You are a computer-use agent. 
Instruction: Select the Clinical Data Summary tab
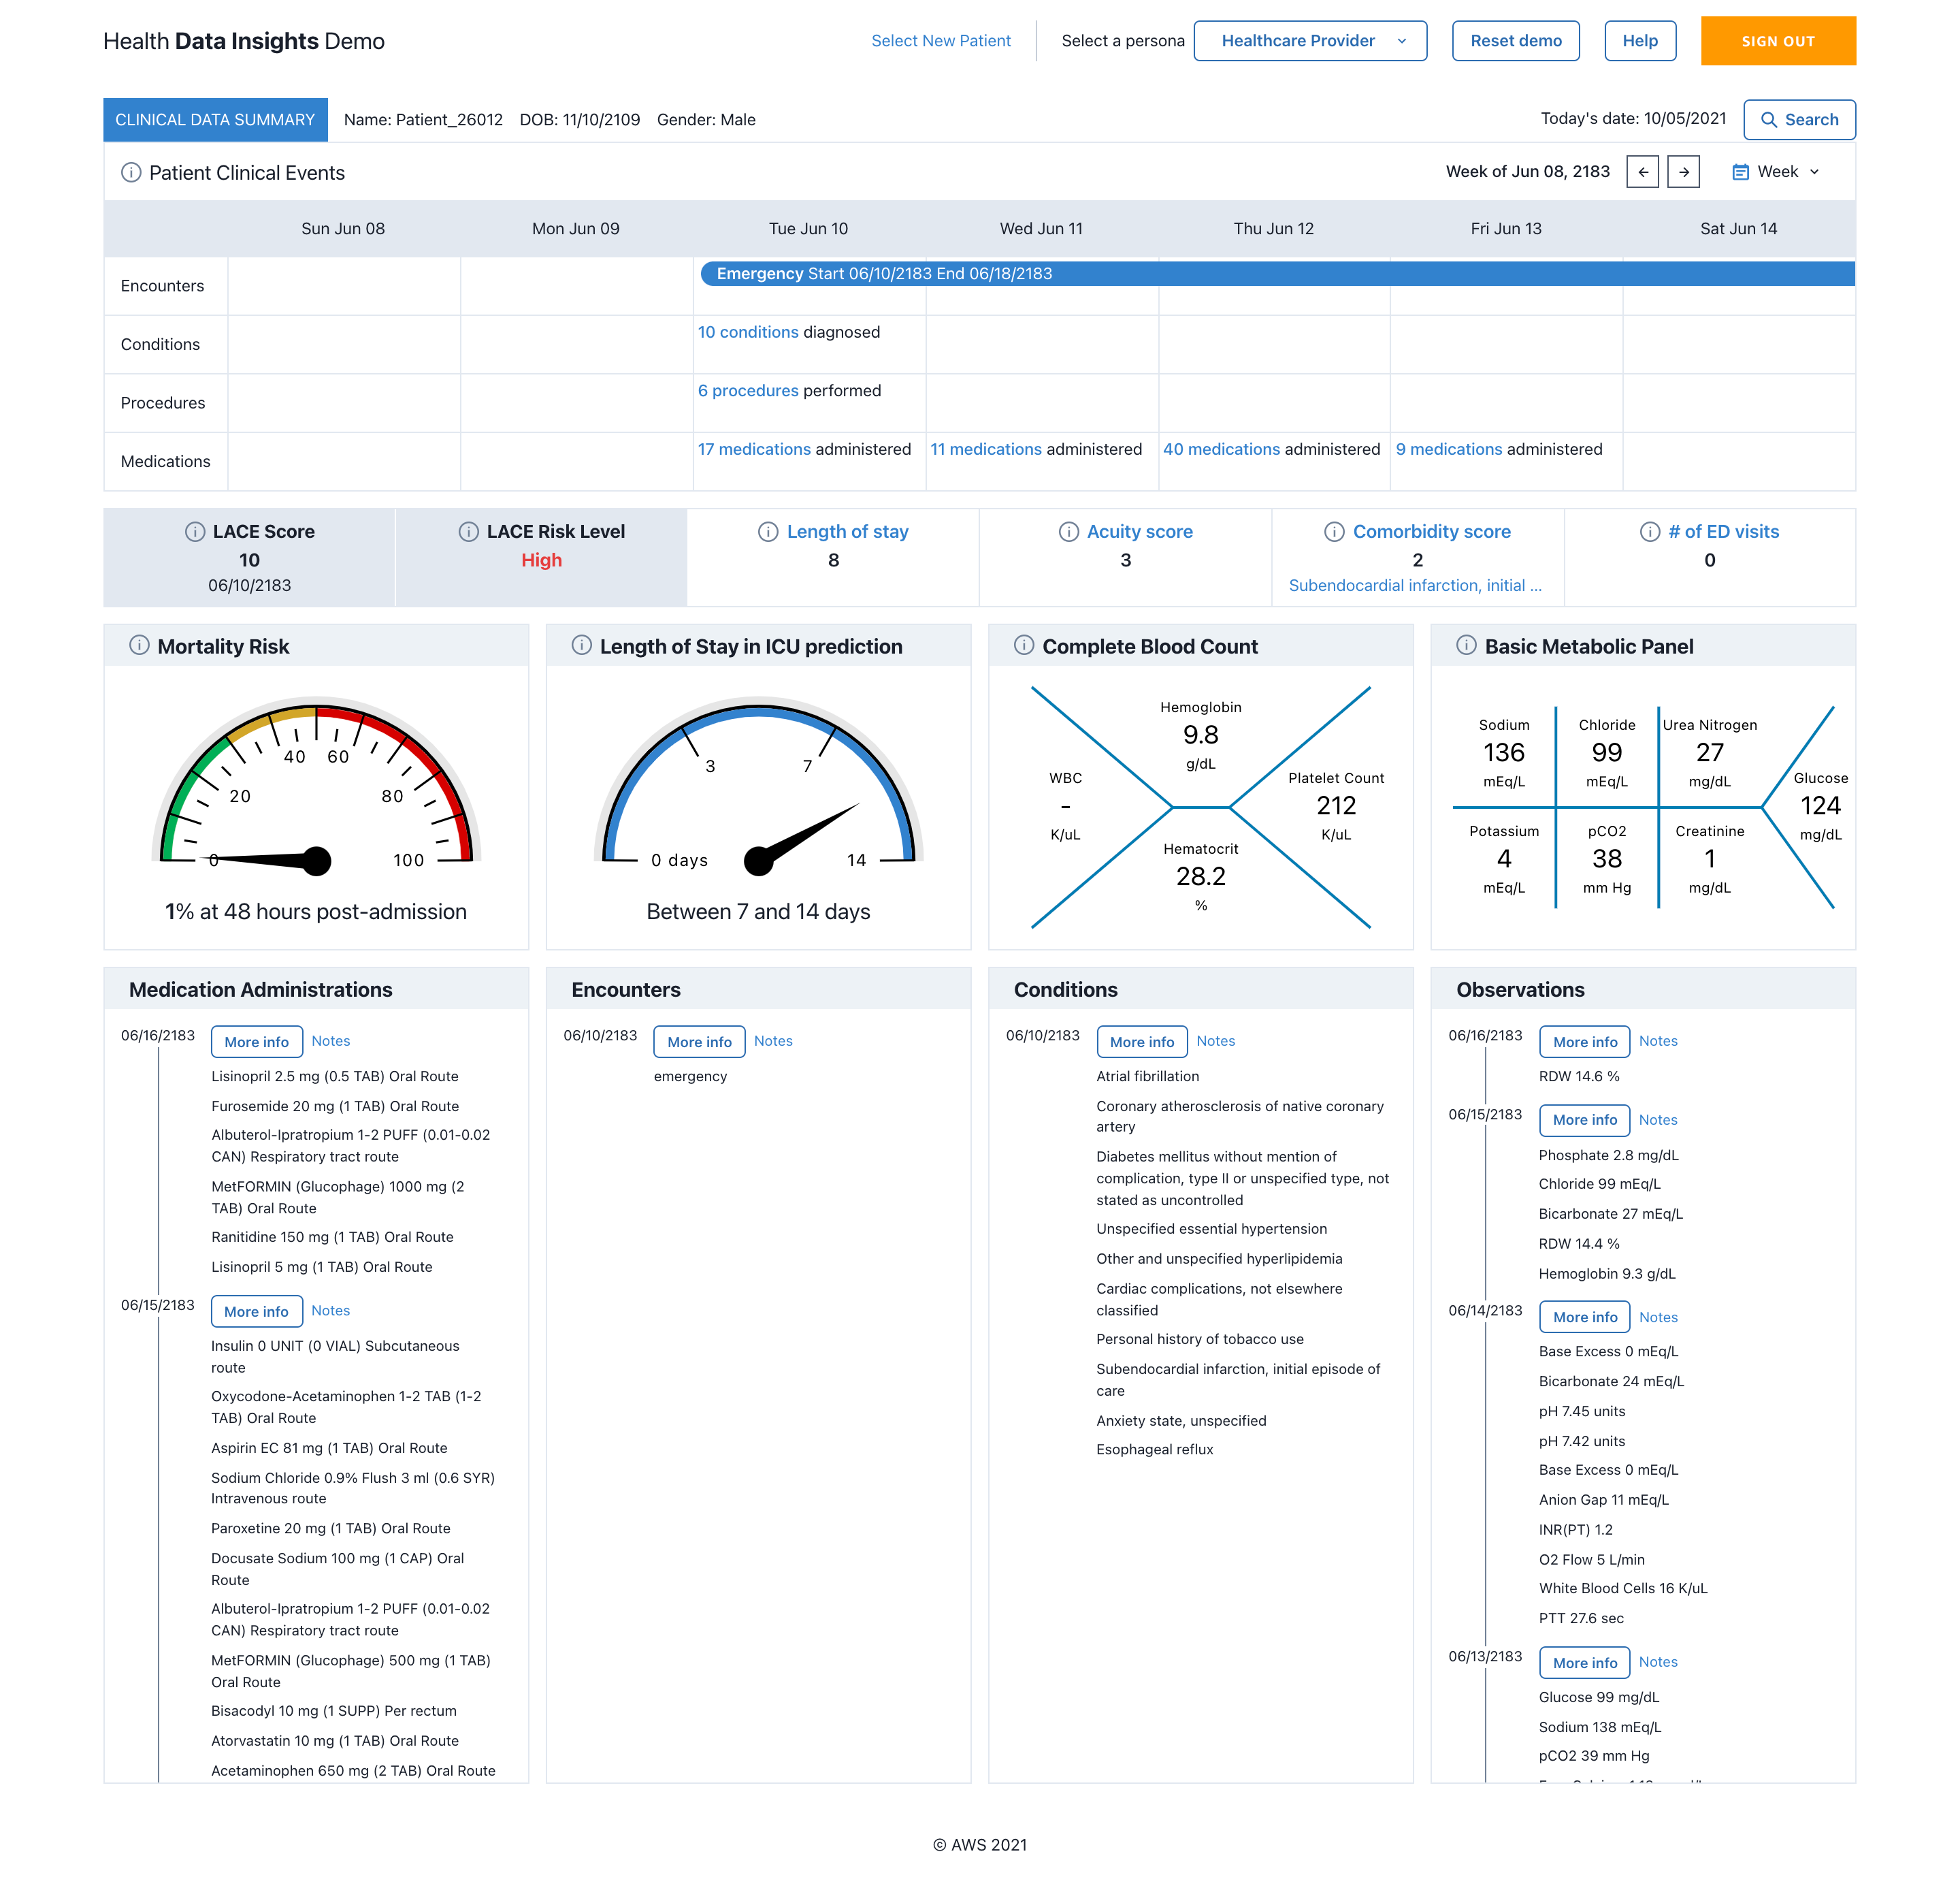pyautogui.click(x=215, y=120)
